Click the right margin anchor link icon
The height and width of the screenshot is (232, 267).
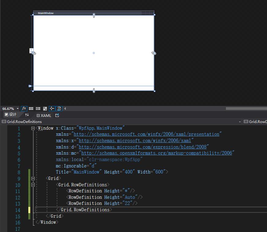pos(154,53)
